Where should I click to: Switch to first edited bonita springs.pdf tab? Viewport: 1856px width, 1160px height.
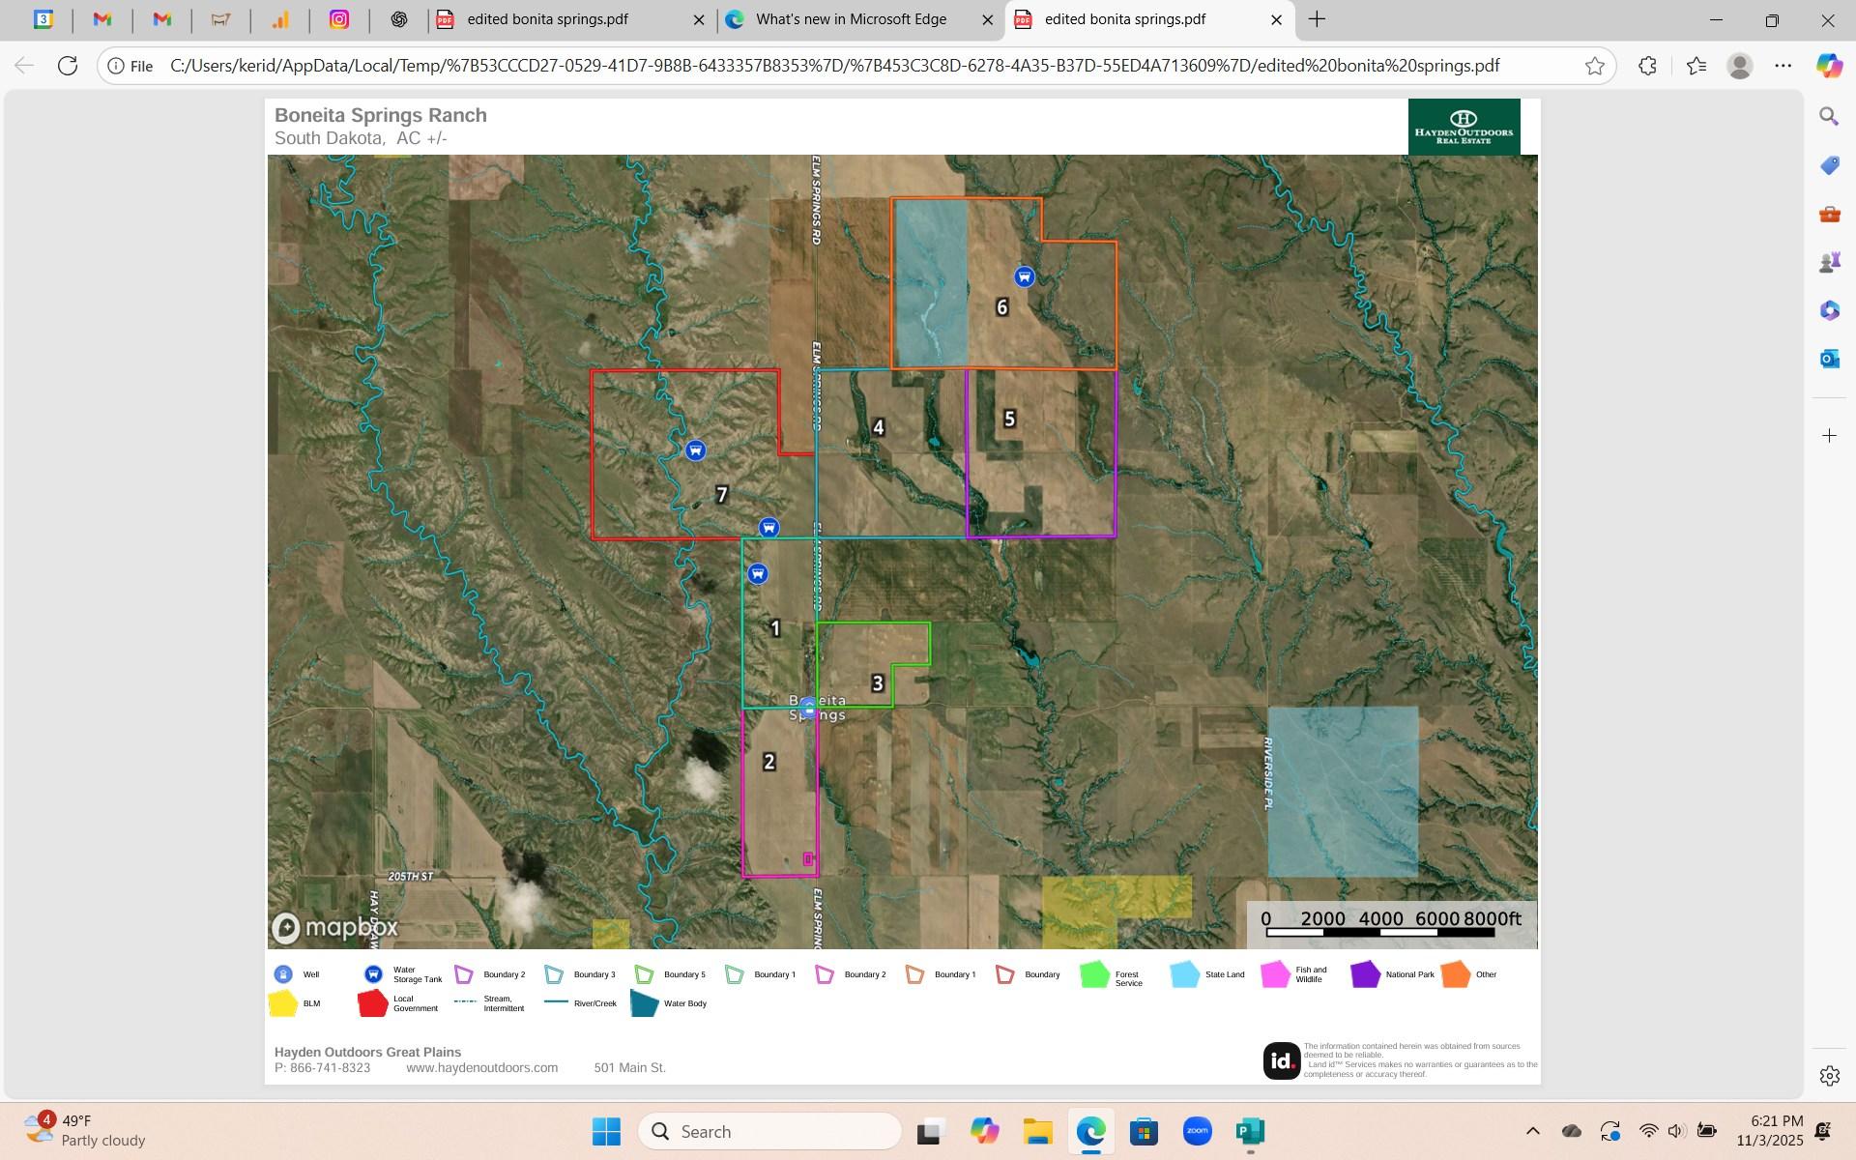point(547,19)
